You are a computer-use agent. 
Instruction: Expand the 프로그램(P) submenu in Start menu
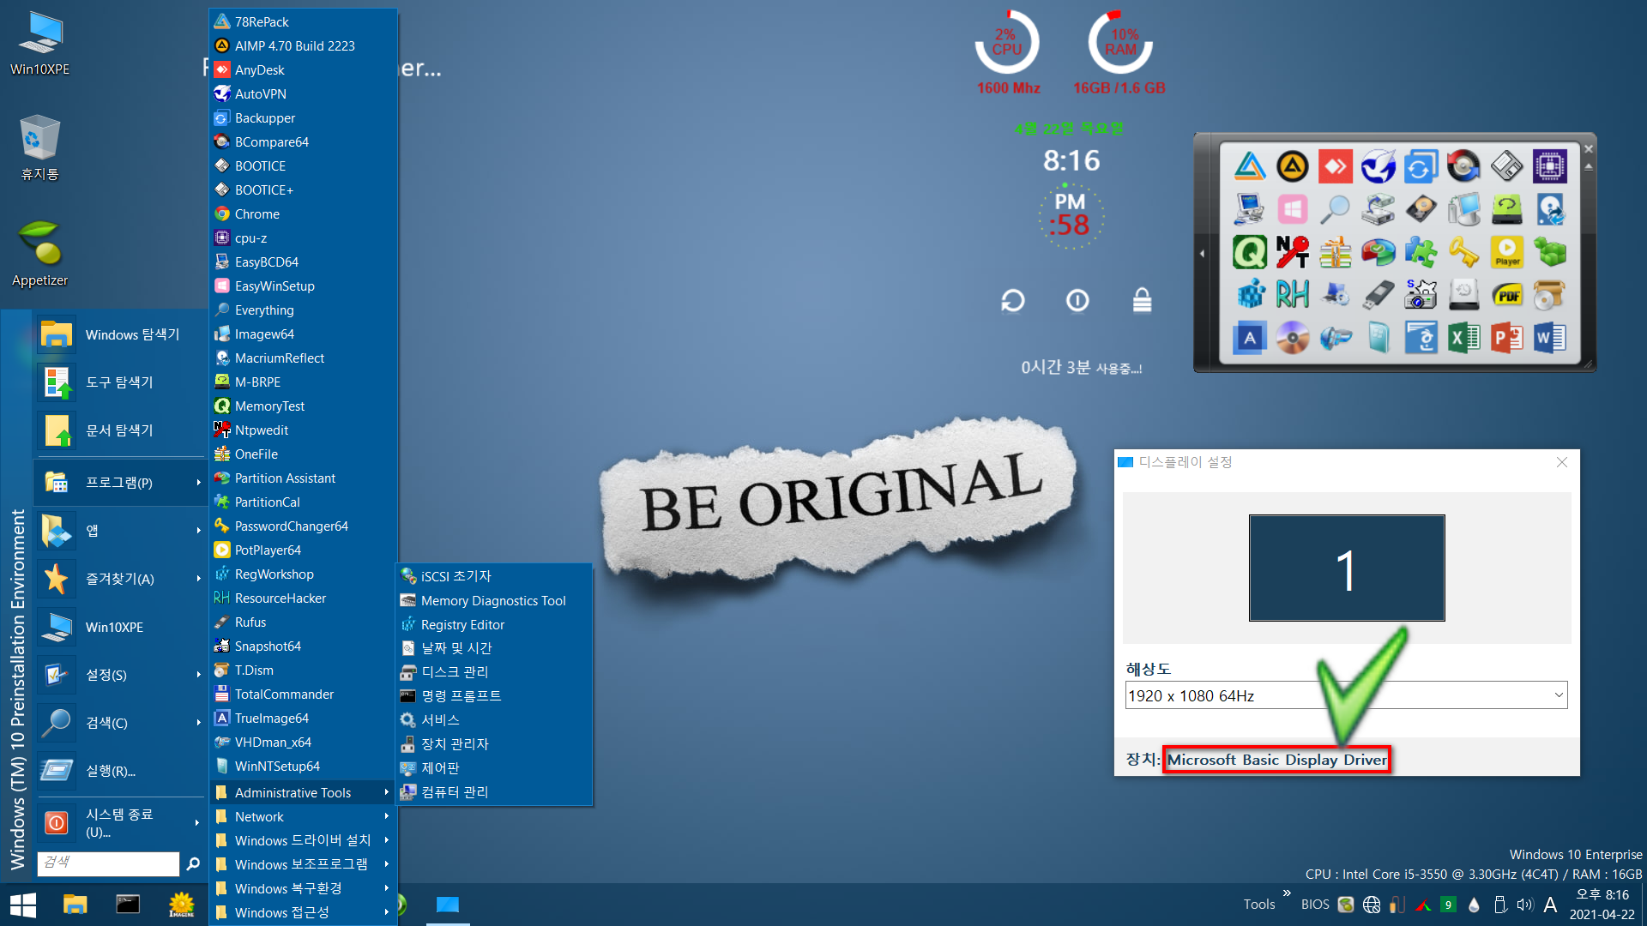click(121, 483)
